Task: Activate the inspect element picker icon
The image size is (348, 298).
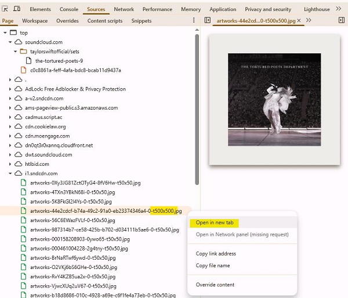Action: coord(5,9)
